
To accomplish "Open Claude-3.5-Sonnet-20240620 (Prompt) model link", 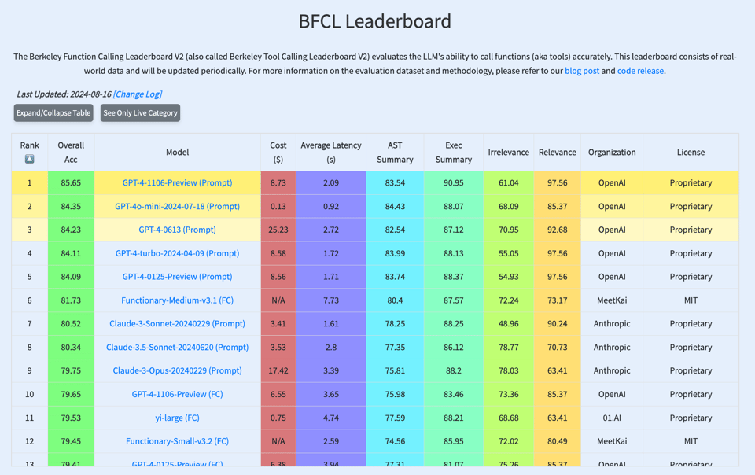I will [177, 347].
